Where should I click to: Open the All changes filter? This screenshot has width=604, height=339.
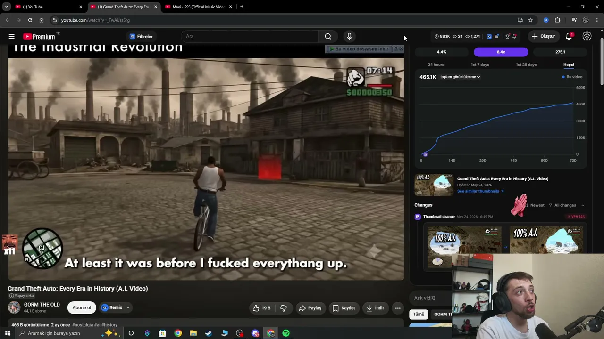pyautogui.click(x=562, y=205)
